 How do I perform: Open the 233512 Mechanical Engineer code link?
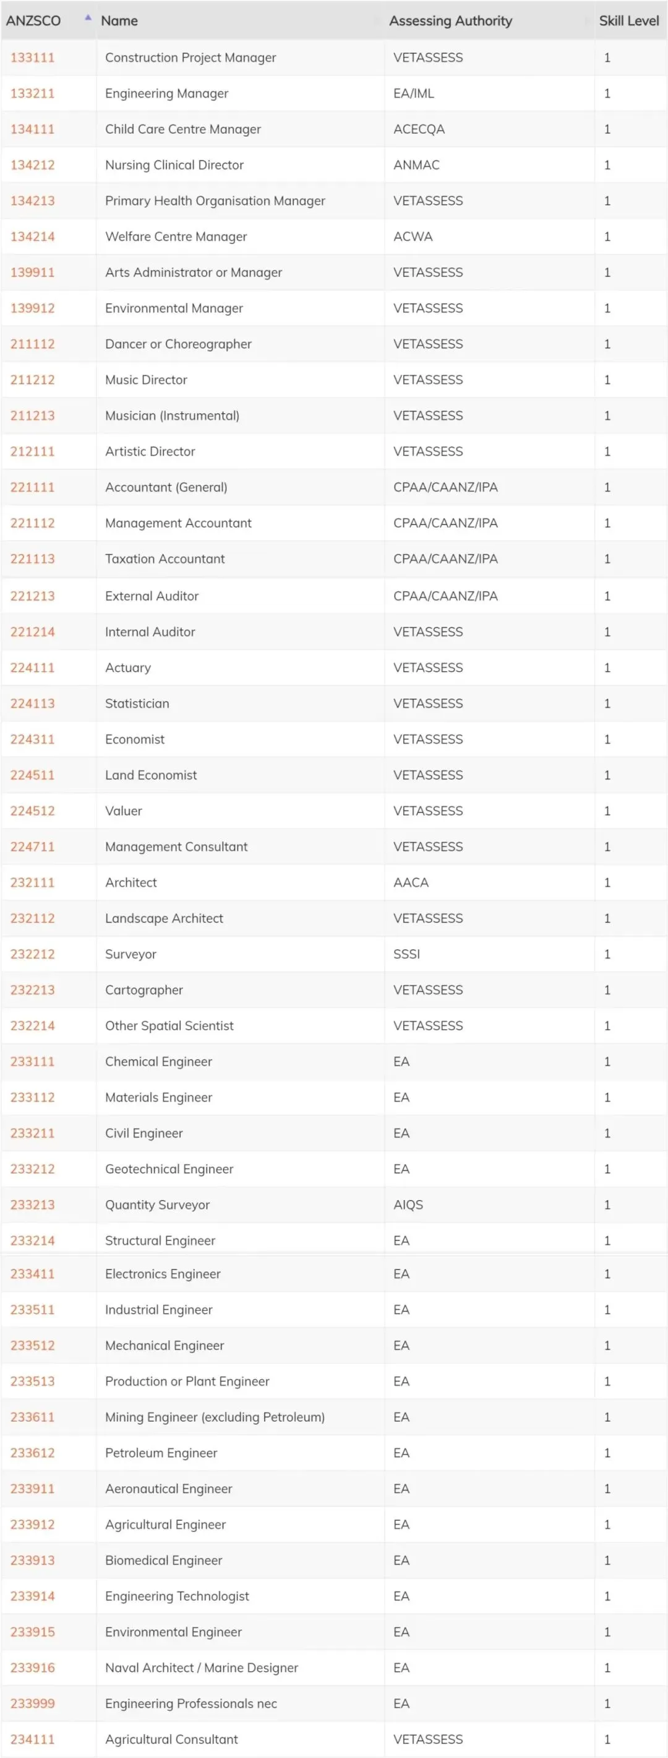pyautogui.click(x=32, y=1345)
